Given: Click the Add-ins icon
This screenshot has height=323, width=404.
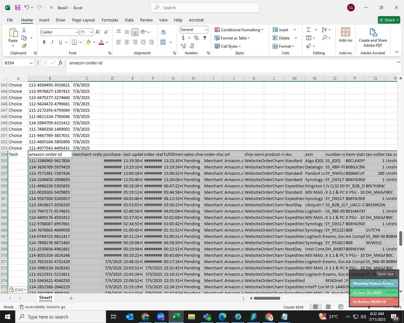Looking at the screenshot, I should (346, 35).
